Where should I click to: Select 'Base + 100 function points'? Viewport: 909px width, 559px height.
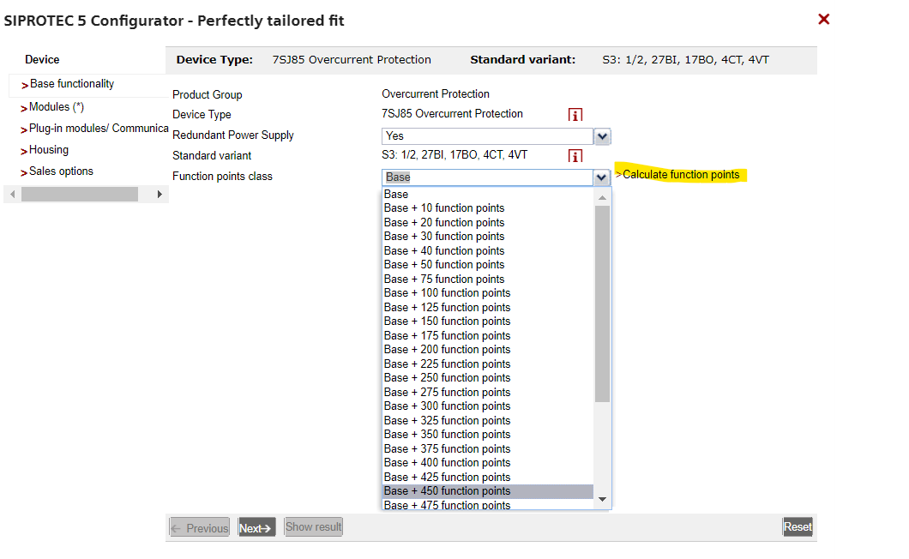tap(488, 293)
